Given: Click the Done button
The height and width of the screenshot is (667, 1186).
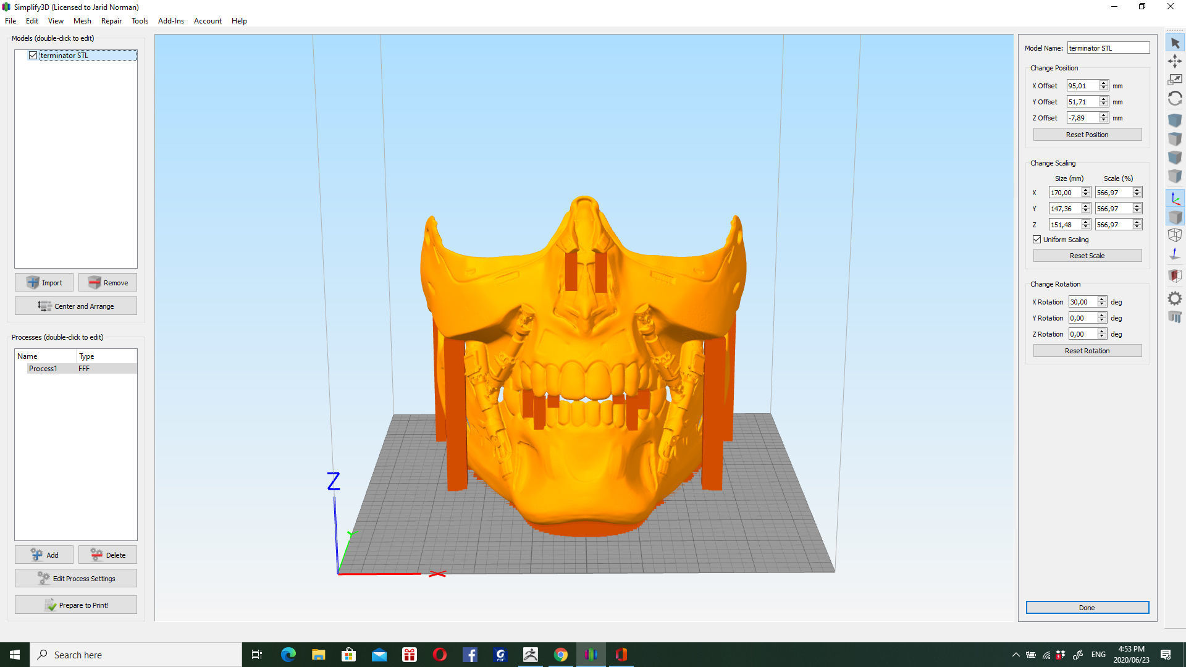Looking at the screenshot, I should click(1087, 608).
